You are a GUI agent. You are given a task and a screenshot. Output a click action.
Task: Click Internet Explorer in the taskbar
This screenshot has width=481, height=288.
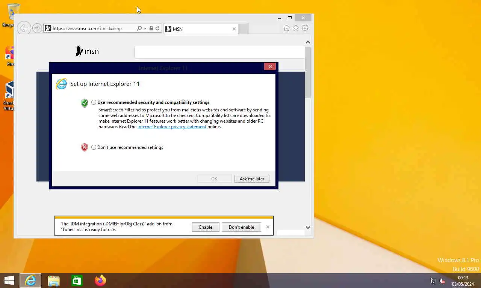(30, 280)
